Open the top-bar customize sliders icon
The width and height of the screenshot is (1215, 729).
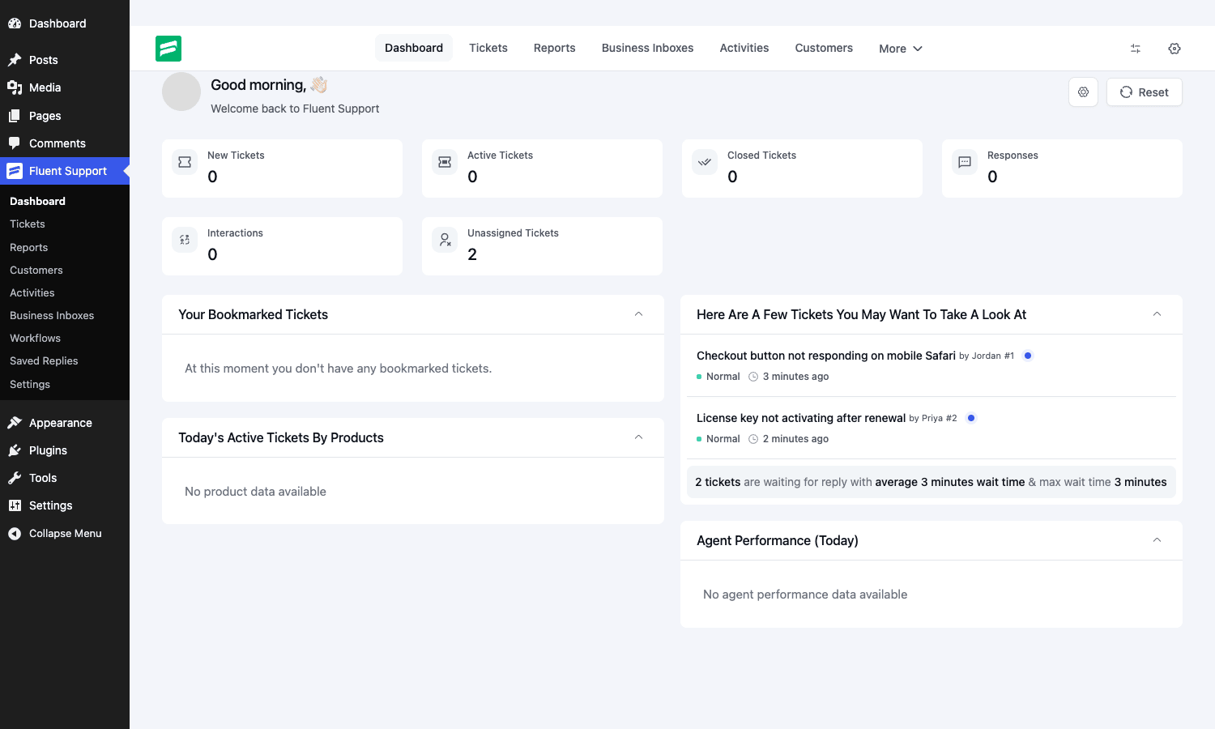click(x=1136, y=49)
